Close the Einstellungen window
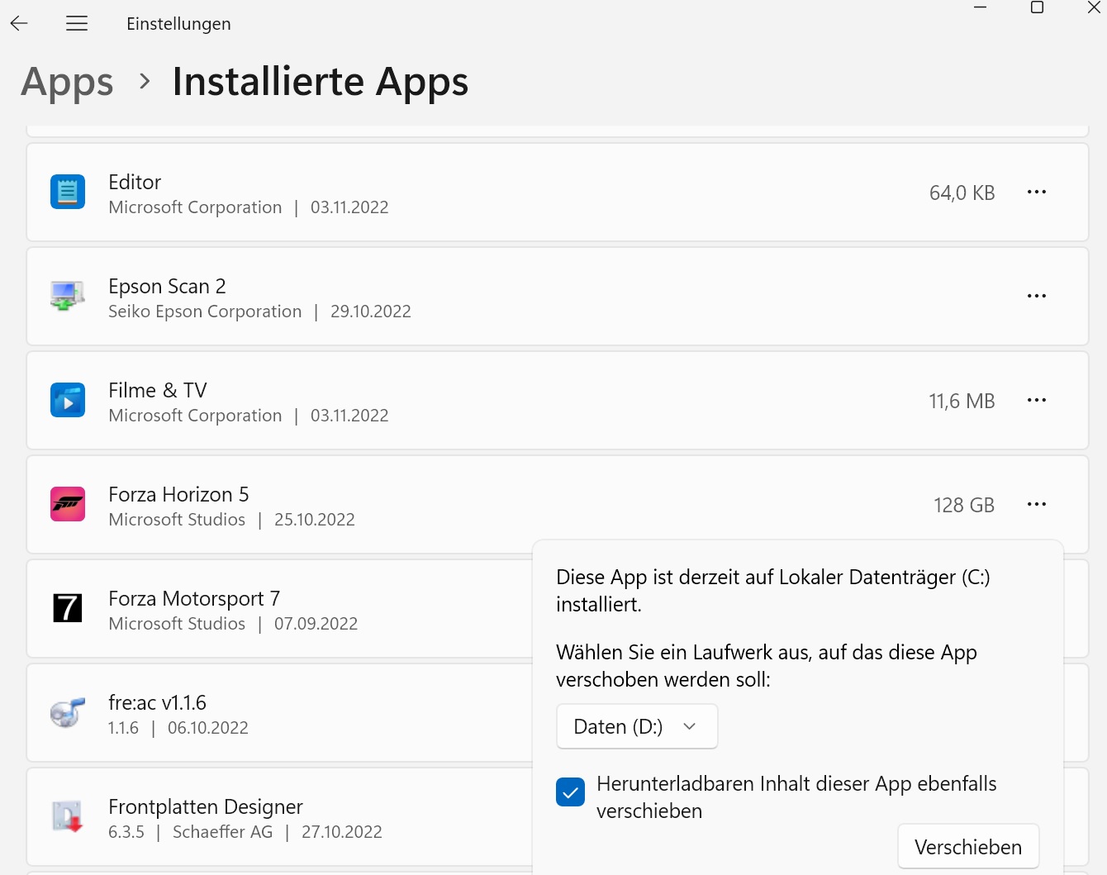 1094,7
